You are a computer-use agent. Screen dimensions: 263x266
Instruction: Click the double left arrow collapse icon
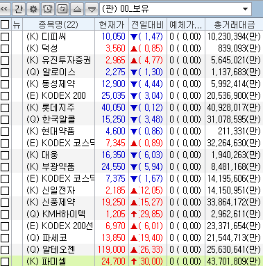click(5, 9)
